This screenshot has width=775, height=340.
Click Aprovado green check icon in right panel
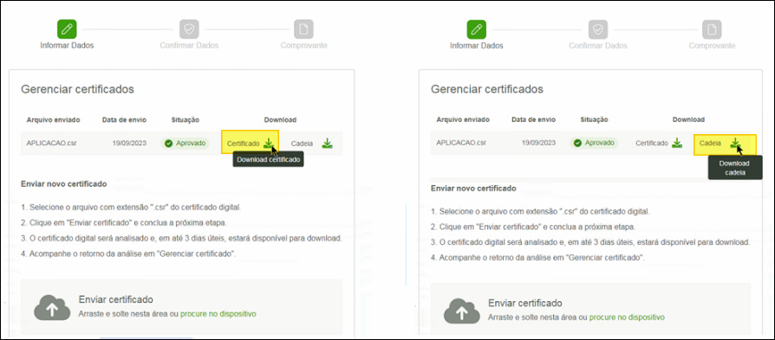[578, 143]
